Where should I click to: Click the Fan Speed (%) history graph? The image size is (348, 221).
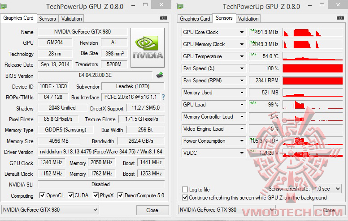click(x=313, y=68)
